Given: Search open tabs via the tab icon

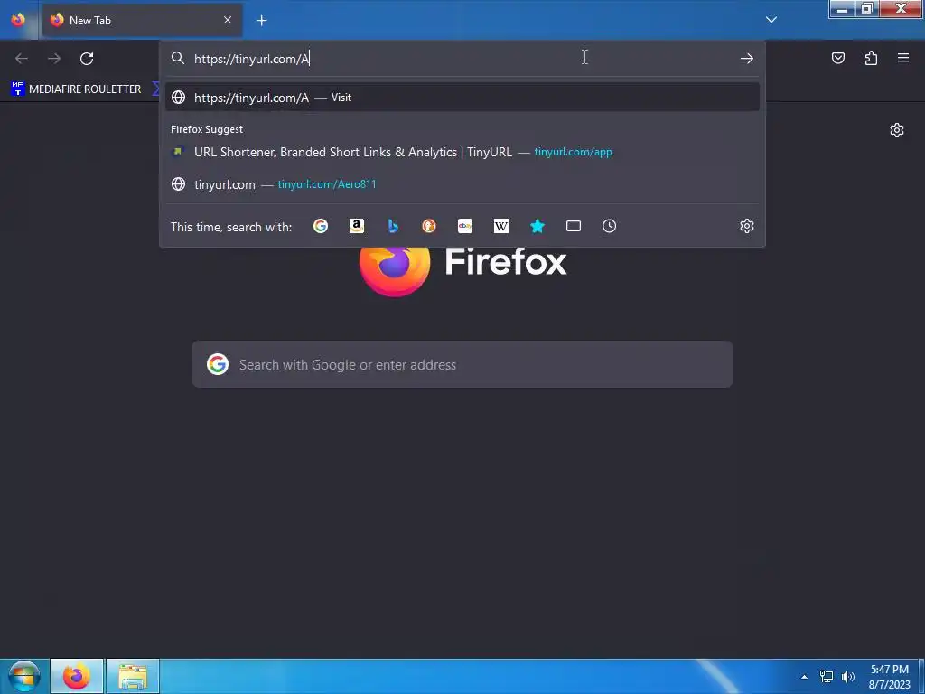Looking at the screenshot, I should coord(574,226).
